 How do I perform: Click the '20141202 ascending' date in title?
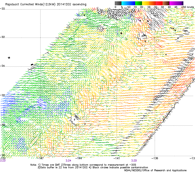pos(71,4)
